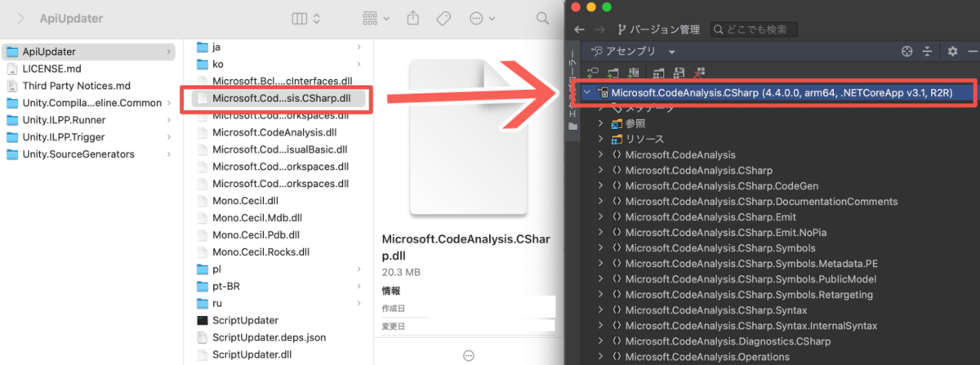
Task: Click the バージョン管理 version control menu
Action: (659, 29)
